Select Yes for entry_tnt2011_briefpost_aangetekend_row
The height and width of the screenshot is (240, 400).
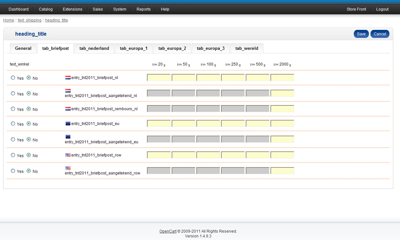(x=13, y=171)
